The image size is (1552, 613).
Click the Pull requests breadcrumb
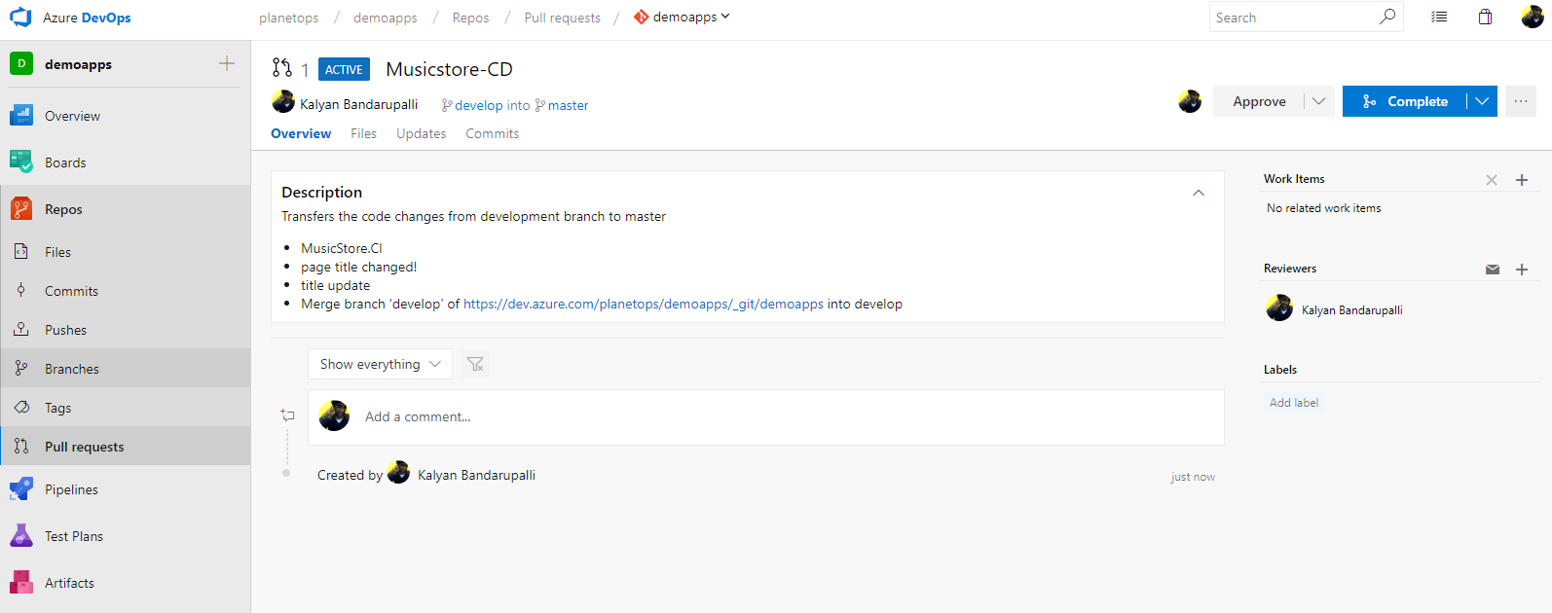(562, 18)
